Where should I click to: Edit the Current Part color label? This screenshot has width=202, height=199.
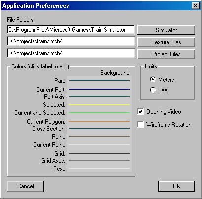point(51,90)
